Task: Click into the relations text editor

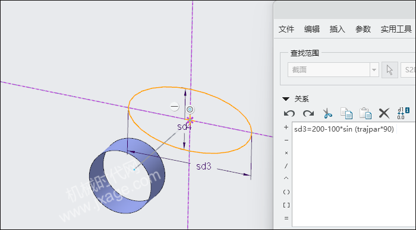Action: 354,174
